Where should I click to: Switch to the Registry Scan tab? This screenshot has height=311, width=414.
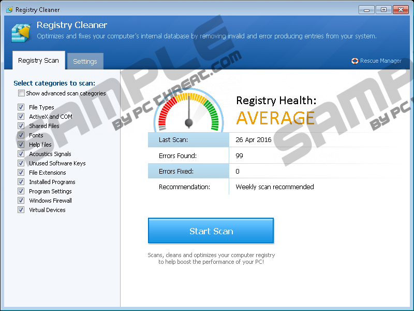[38, 61]
